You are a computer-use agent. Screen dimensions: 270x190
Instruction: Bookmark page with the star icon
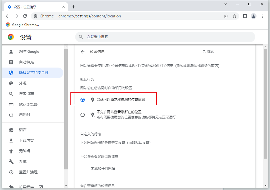click(x=235, y=16)
